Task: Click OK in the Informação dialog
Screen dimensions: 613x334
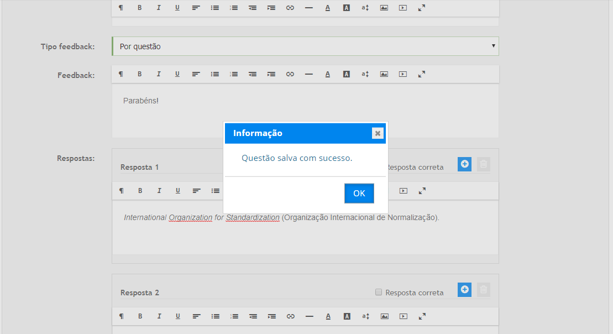Action: pos(359,193)
